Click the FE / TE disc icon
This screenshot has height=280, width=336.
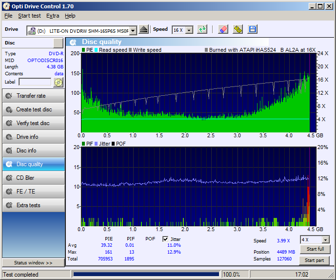coord(9,192)
